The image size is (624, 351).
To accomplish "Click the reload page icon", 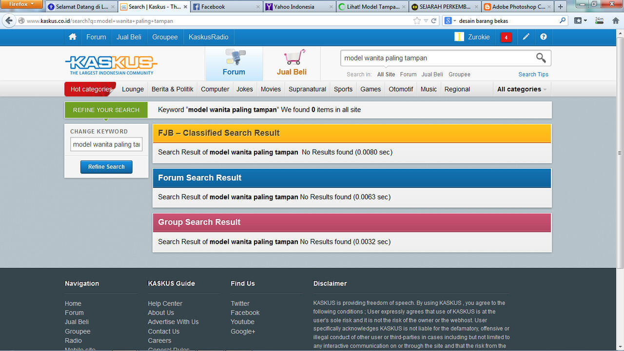I will point(433,21).
